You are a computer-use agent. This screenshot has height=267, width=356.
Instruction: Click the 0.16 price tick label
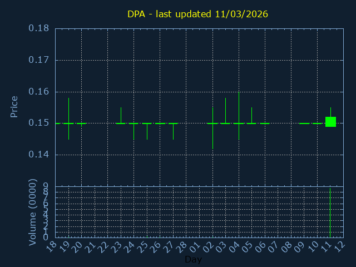38,92
